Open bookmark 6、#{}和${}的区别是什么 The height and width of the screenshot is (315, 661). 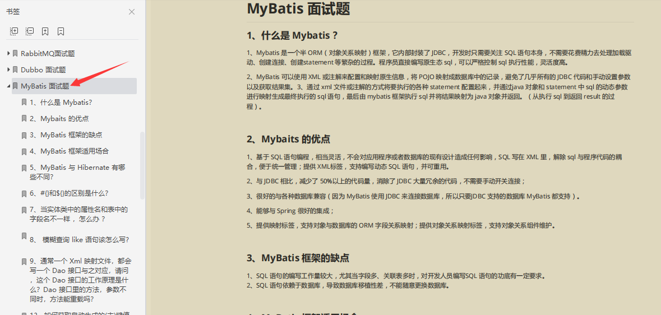point(69,193)
